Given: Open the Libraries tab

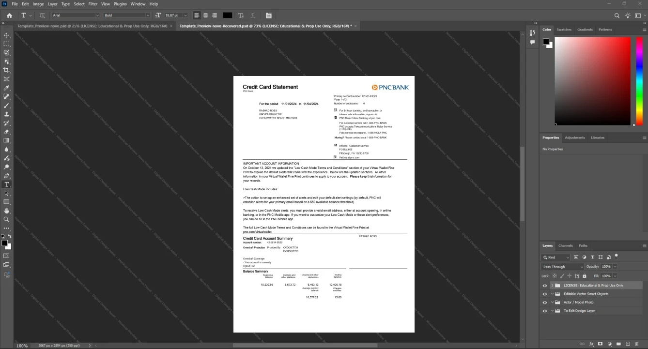Looking at the screenshot, I should point(598,137).
